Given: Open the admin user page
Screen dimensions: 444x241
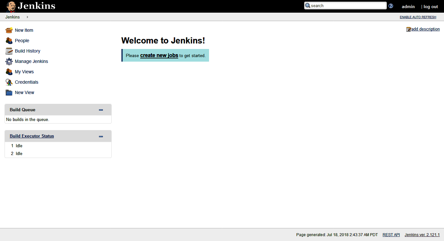Looking at the screenshot, I should 408,6.
